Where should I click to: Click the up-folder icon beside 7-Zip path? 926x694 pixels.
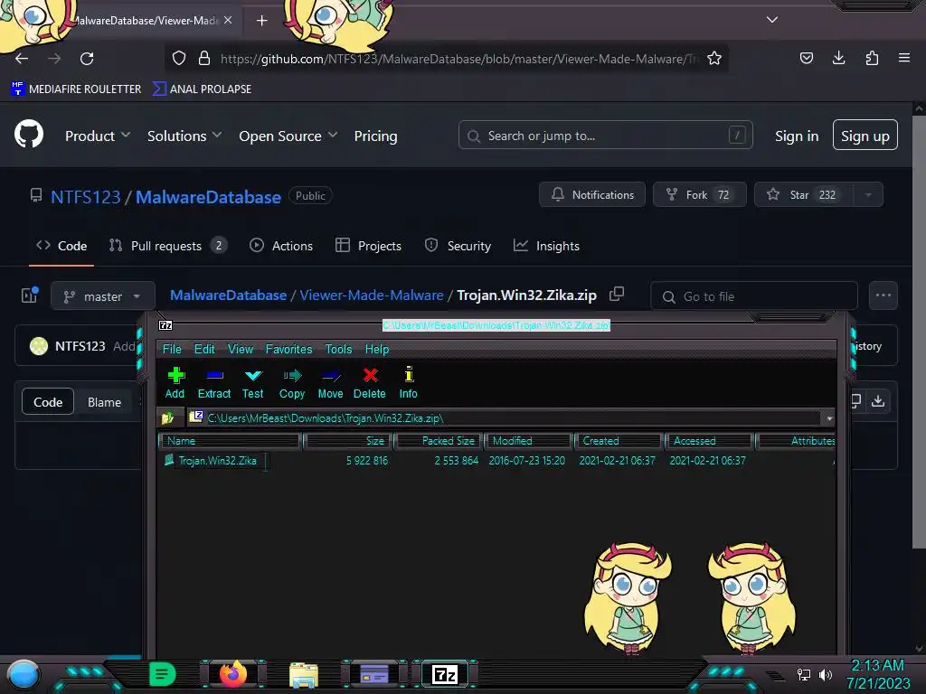point(167,417)
